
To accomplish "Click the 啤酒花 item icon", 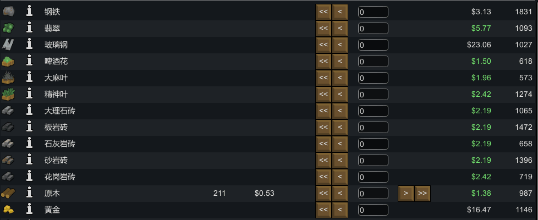I will tap(8, 61).
